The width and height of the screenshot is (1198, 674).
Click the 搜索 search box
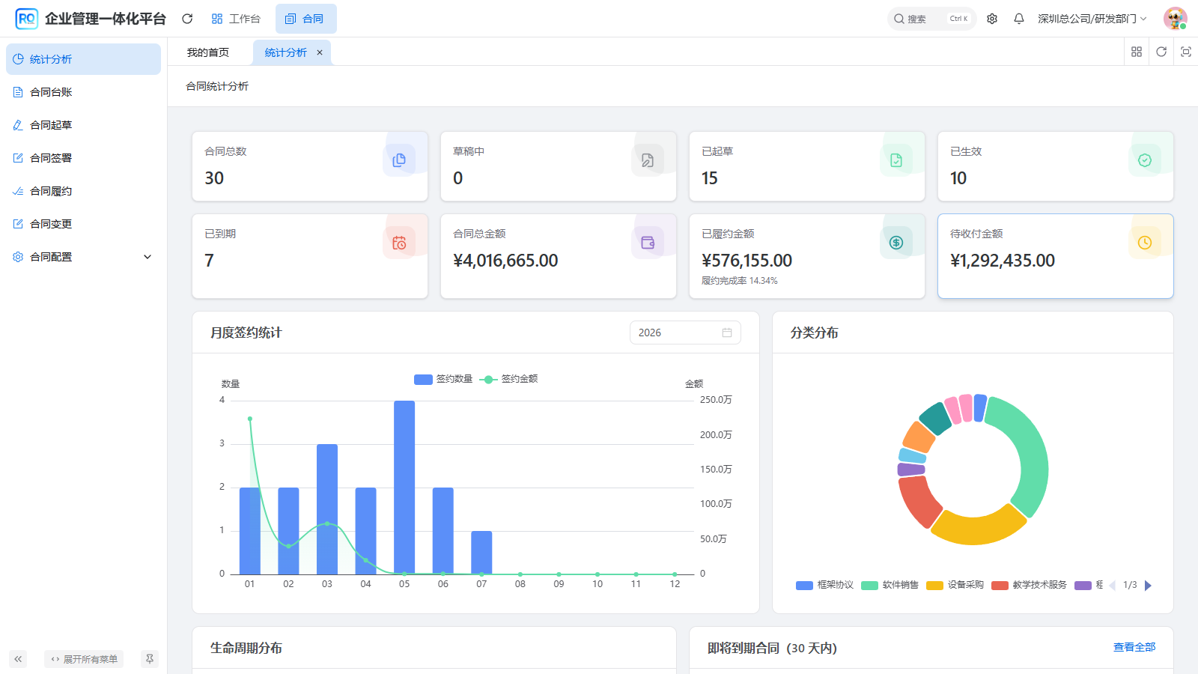[x=931, y=19]
